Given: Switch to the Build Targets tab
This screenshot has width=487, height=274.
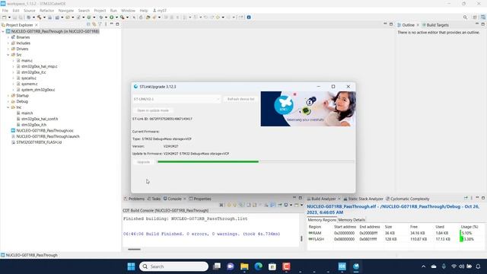Looking at the screenshot, I should [x=435, y=25].
